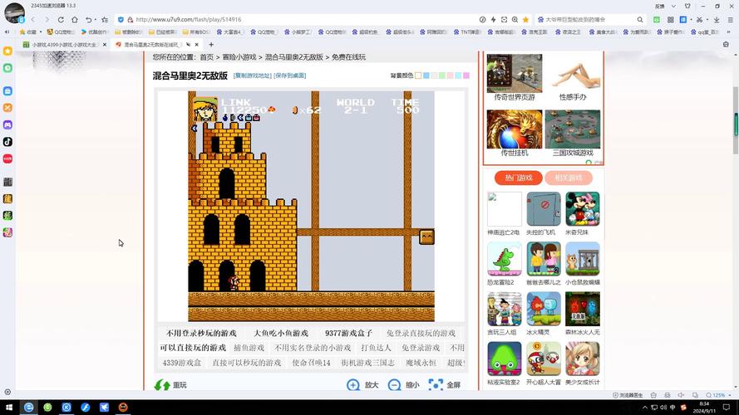Select the 相关游戏 tab
This screenshot has height=415, width=739.
point(569,178)
